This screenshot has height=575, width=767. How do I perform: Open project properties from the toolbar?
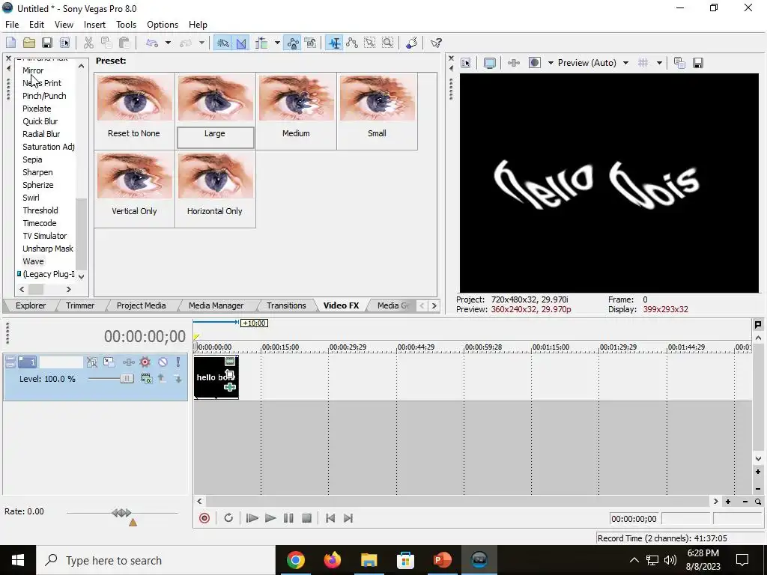point(64,43)
